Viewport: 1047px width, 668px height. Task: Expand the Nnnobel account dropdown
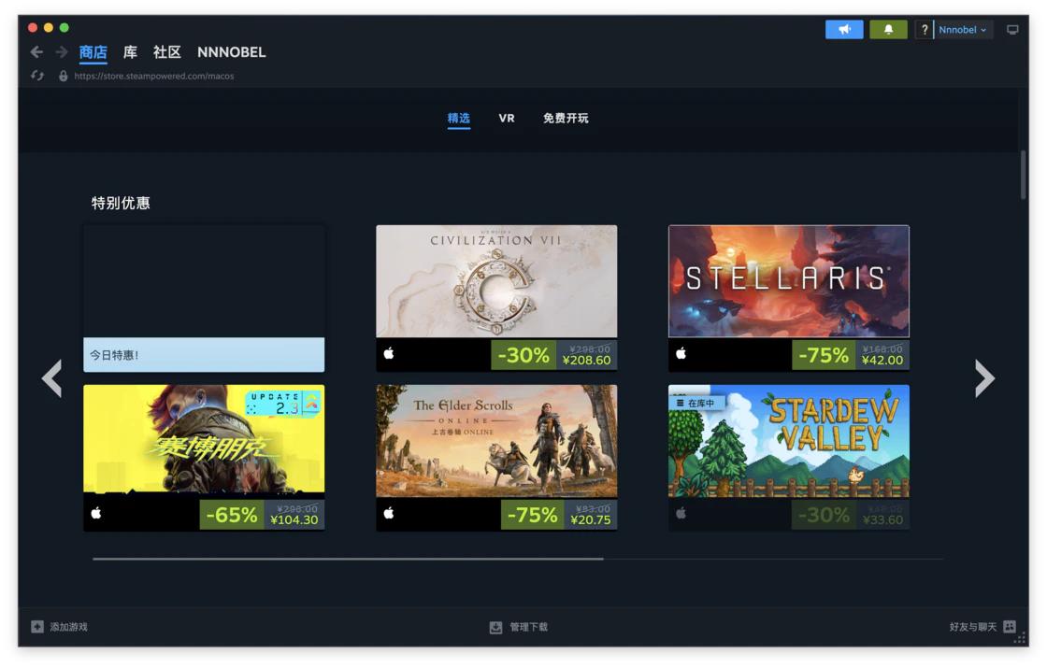963,30
